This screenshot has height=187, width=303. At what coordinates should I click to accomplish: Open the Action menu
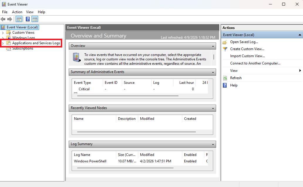tap(17, 12)
